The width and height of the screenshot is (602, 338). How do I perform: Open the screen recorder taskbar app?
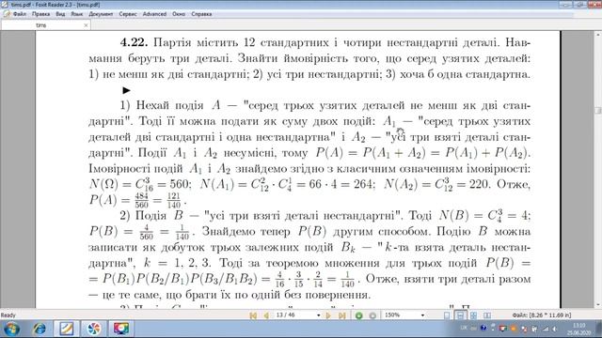click(120, 329)
